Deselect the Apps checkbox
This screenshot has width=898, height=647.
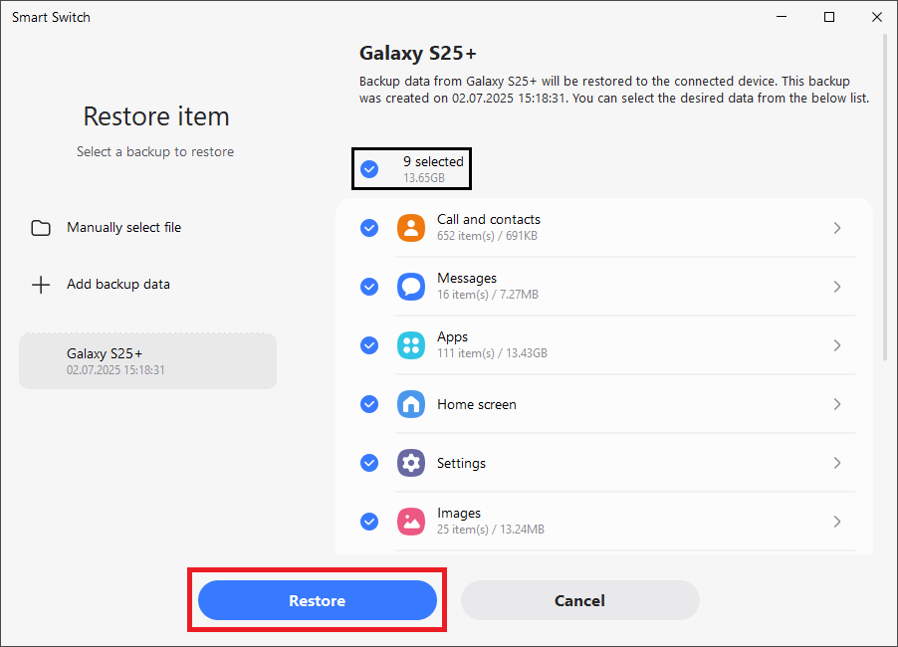click(x=369, y=345)
